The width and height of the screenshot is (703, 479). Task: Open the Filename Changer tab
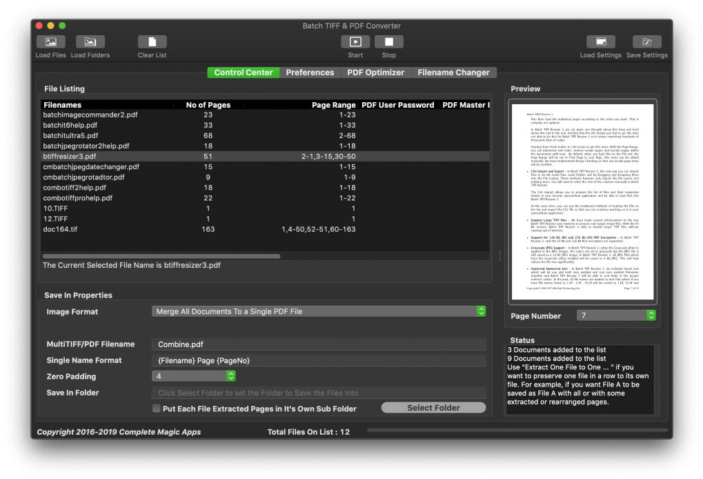tap(453, 72)
